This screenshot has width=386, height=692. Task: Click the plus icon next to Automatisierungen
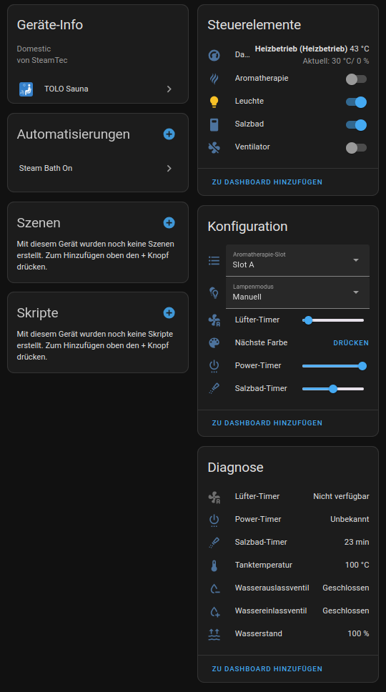tap(169, 134)
